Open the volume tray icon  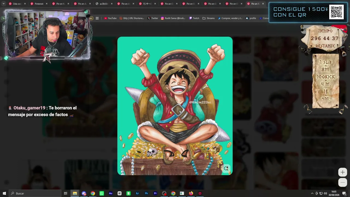point(325,193)
